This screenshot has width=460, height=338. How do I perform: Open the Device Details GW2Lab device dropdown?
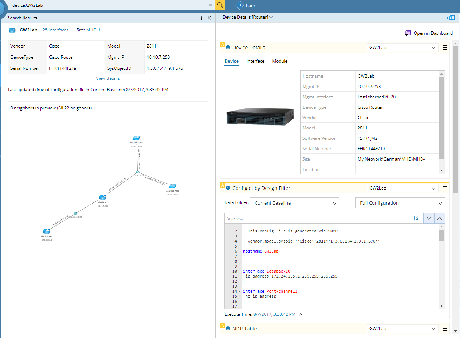[x=402, y=48]
